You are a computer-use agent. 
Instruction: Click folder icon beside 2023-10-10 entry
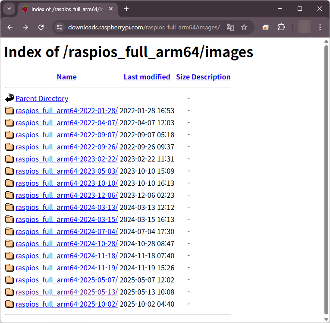point(9,183)
